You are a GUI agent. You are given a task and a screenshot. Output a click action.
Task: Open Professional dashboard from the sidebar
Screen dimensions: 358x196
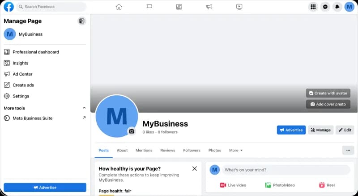36,52
